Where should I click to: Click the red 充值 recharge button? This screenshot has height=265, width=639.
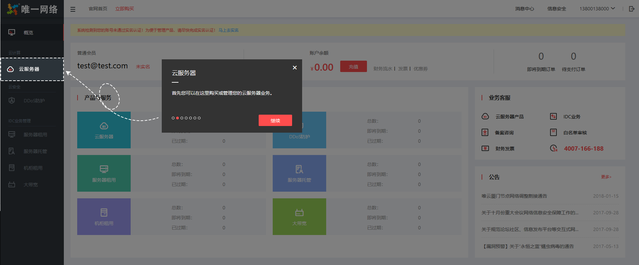click(x=354, y=67)
